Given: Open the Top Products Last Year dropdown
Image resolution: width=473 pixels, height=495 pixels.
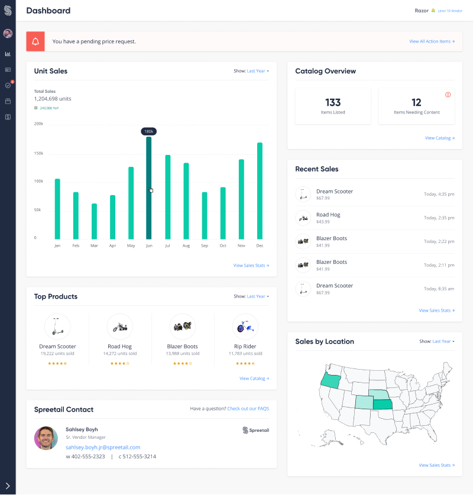Looking at the screenshot, I should pyautogui.click(x=258, y=296).
